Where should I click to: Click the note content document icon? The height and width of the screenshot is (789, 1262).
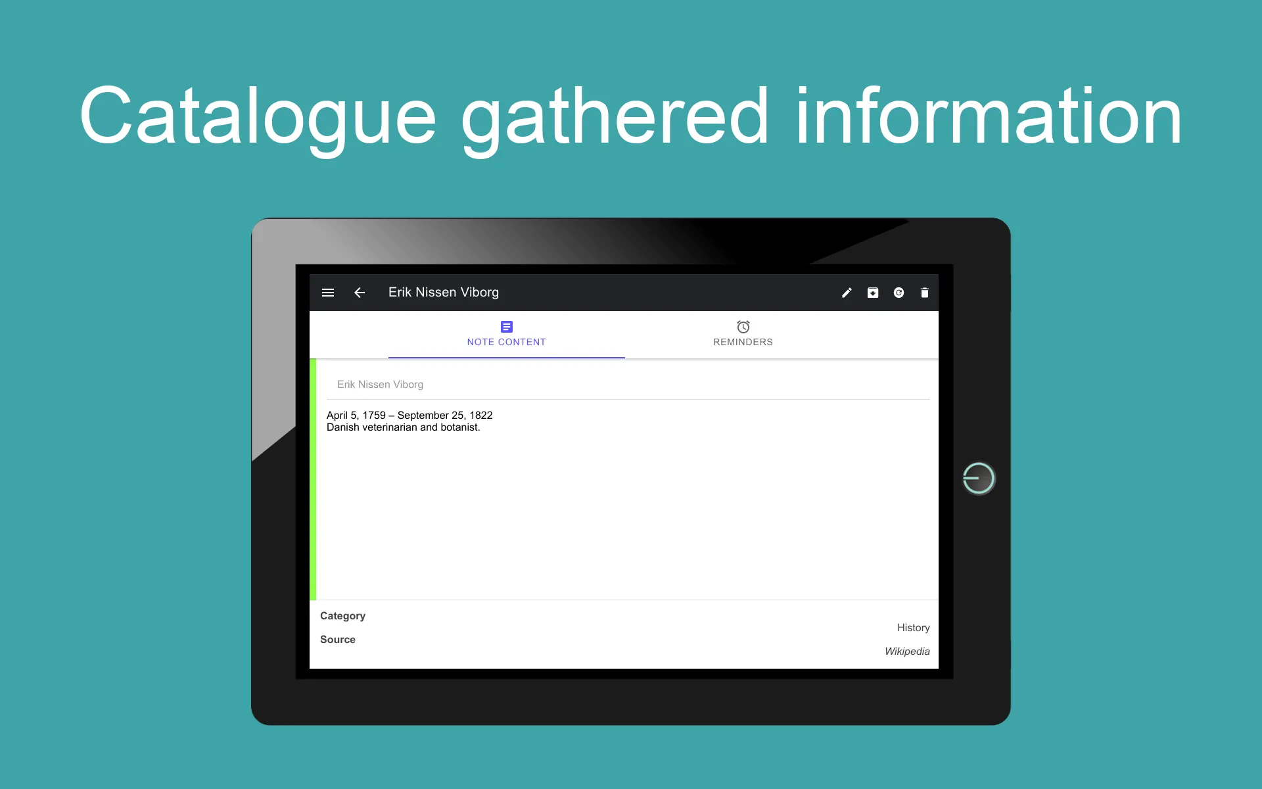(506, 326)
